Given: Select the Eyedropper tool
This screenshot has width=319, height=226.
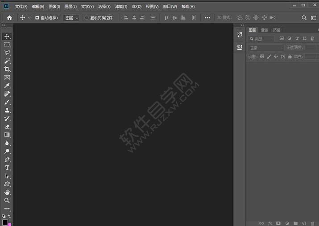Looking at the screenshot, I should [x=7, y=86].
